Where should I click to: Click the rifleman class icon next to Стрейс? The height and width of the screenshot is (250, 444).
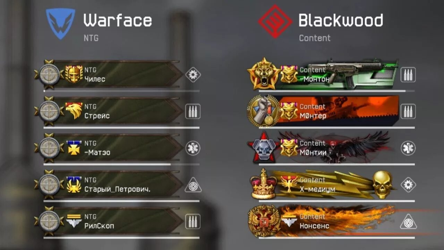(193, 111)
